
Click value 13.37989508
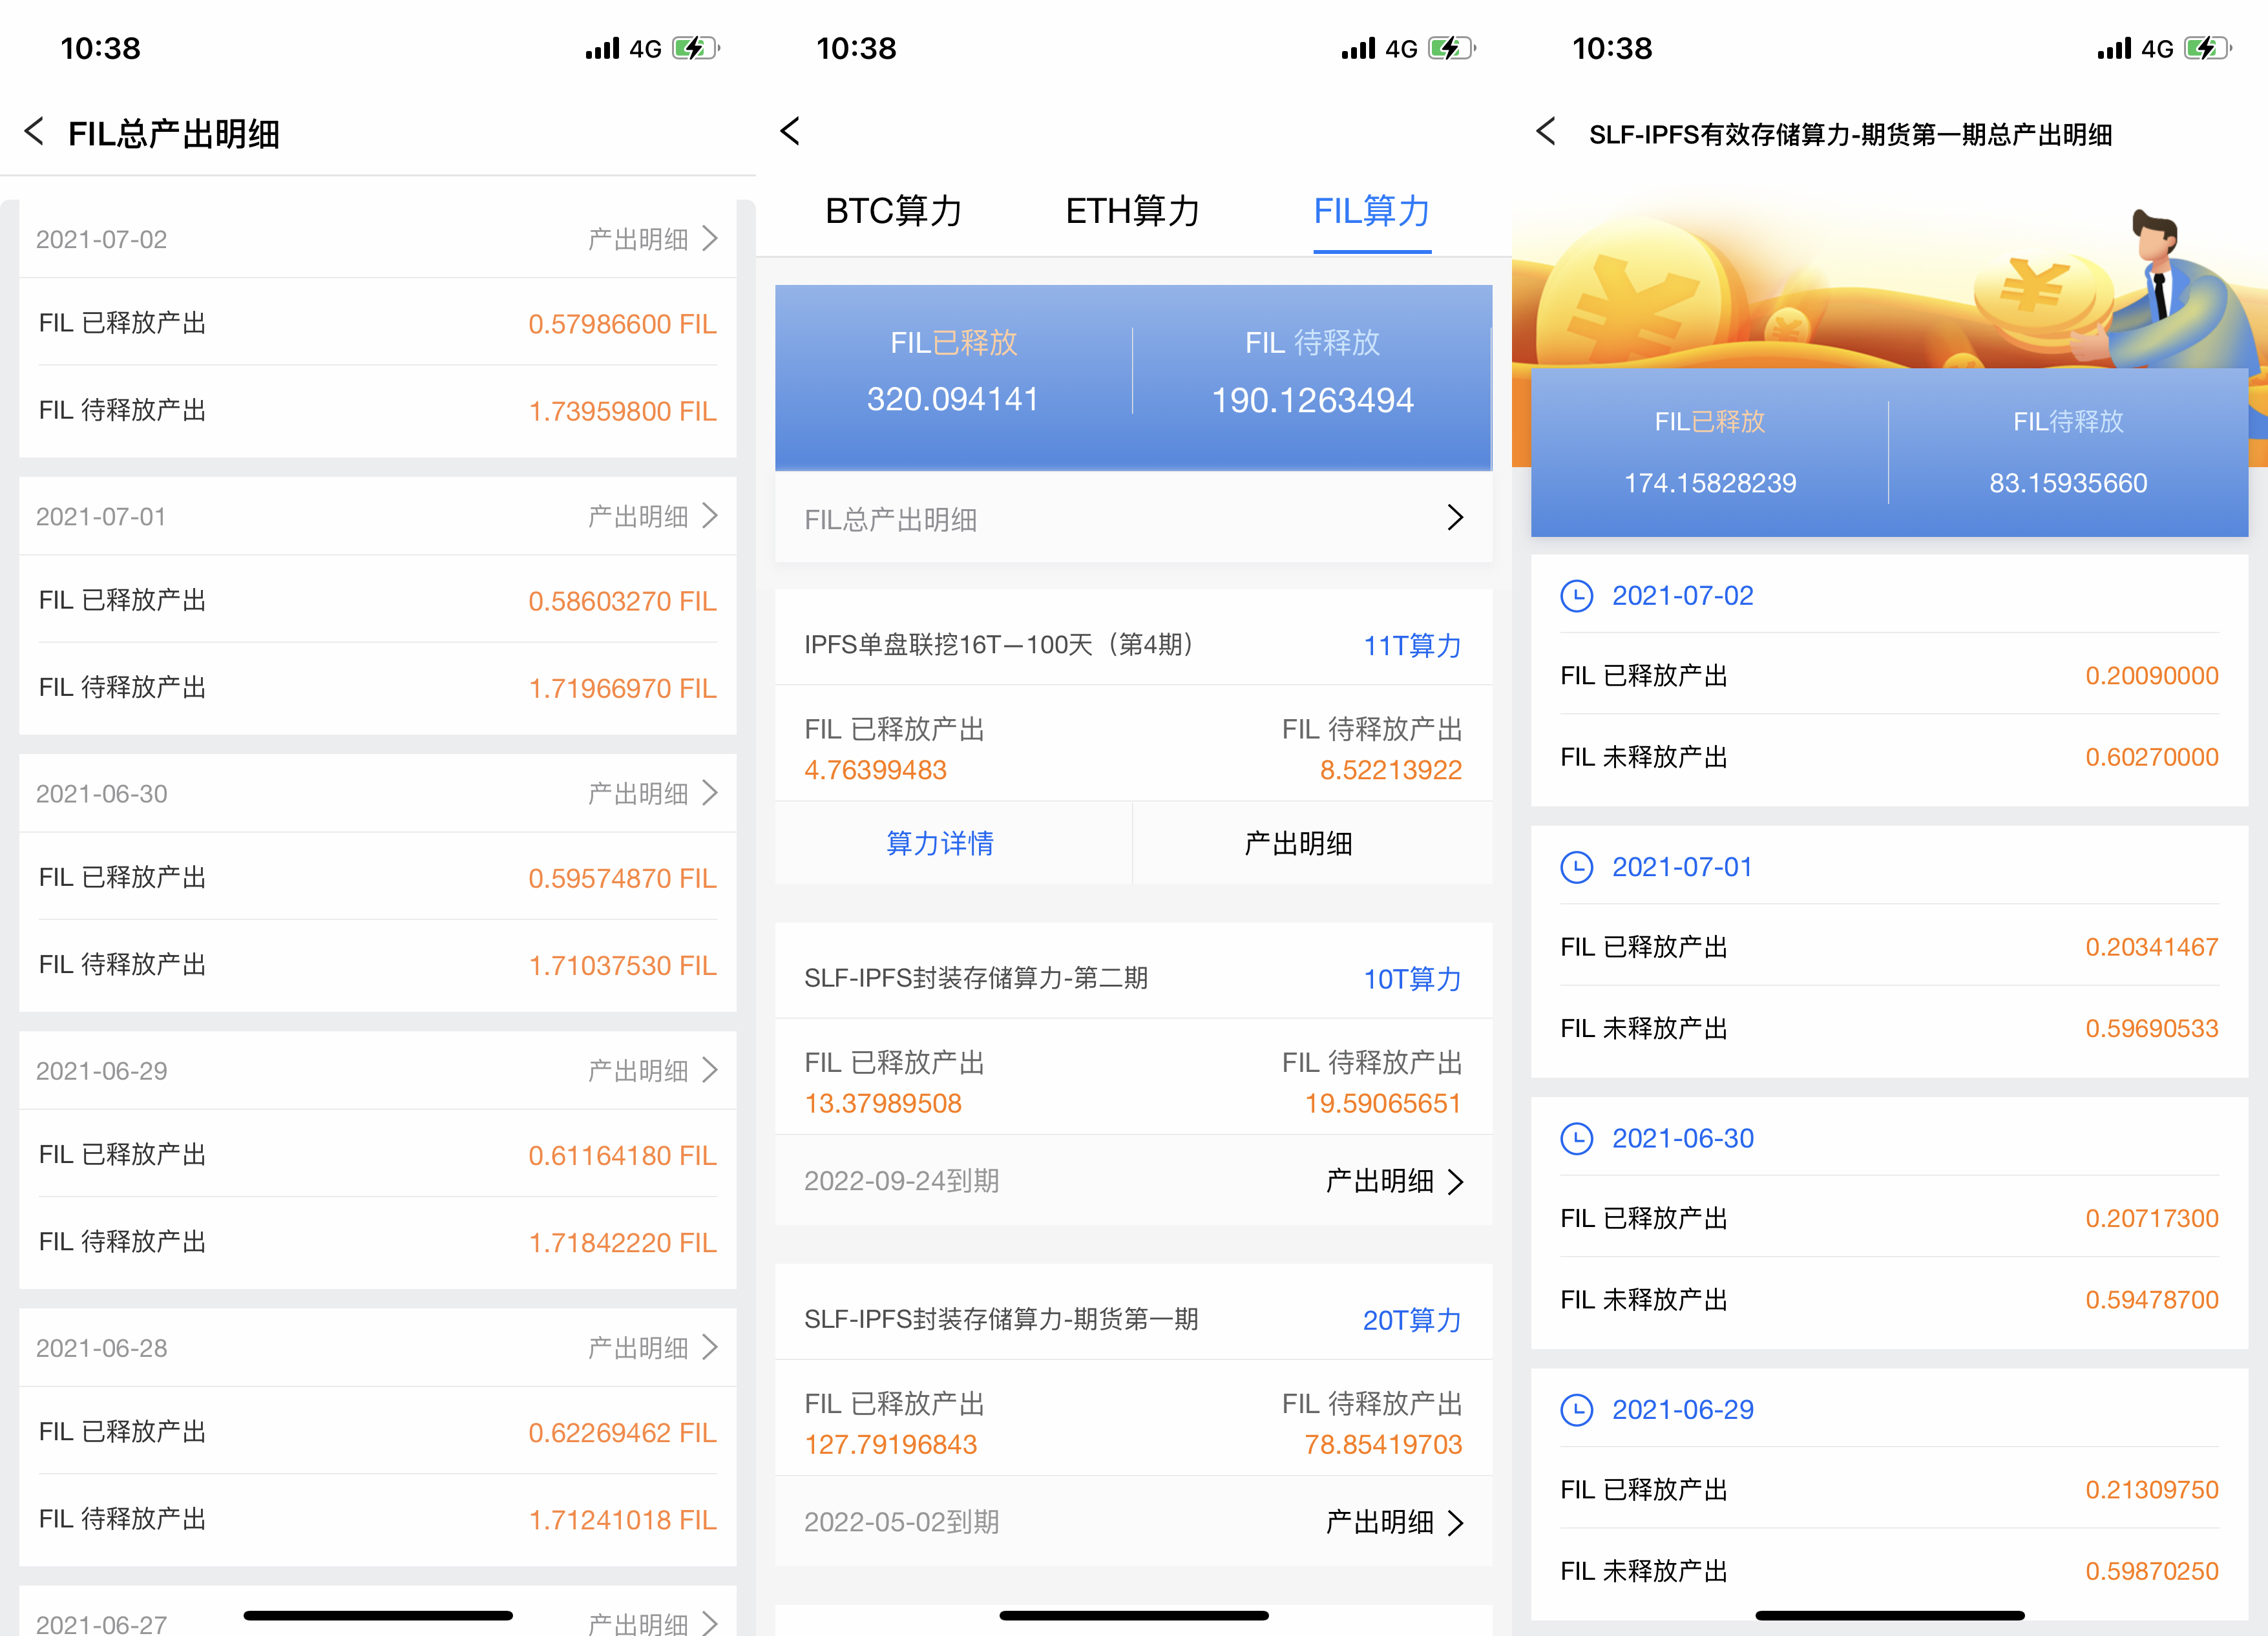tap(883, 1103)
